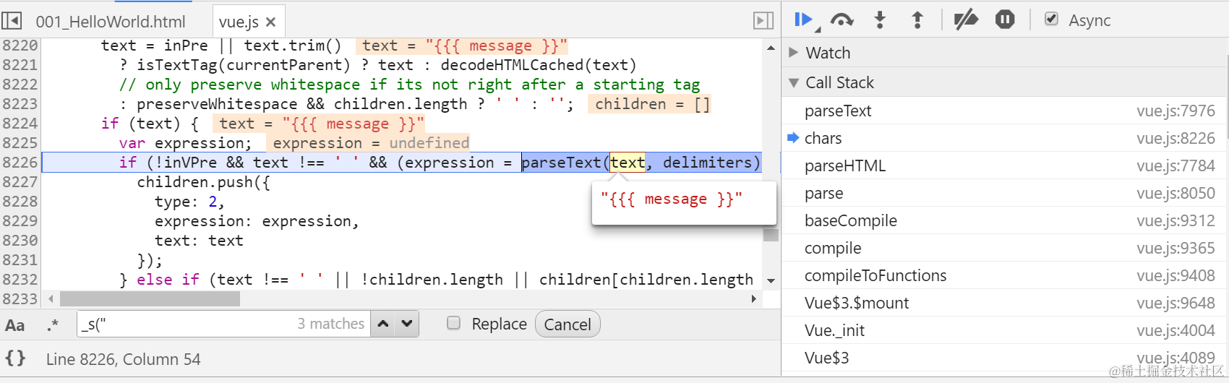This screenshot has width=1229, height=383.
Task: Select Vue$3.$mount call stack frame
Action: click(1005, 303)
